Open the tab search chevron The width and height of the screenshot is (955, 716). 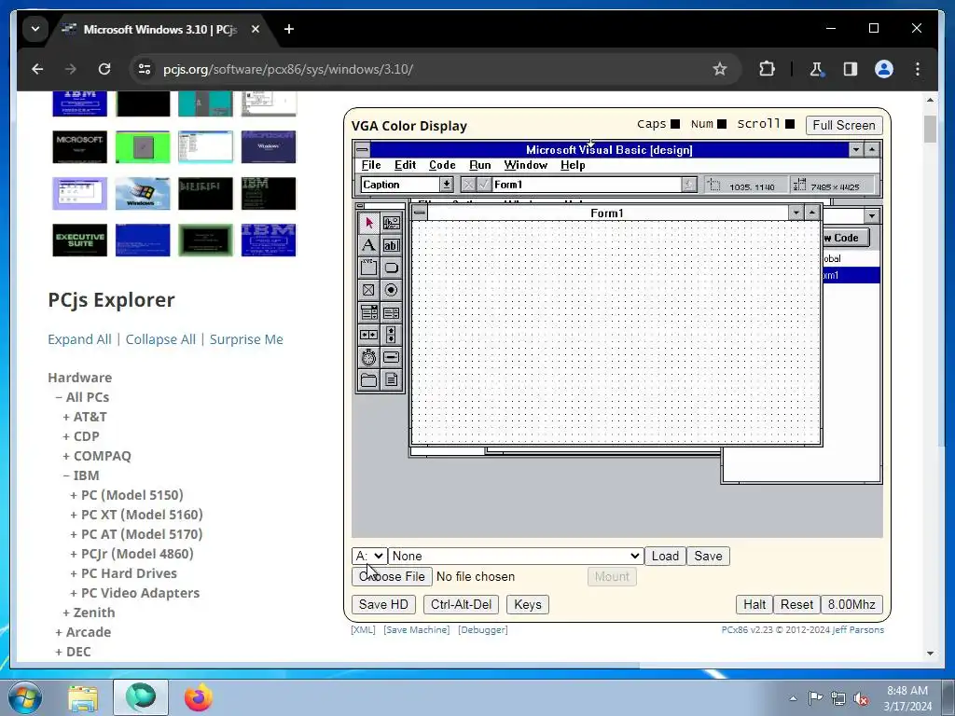[35, 29]
